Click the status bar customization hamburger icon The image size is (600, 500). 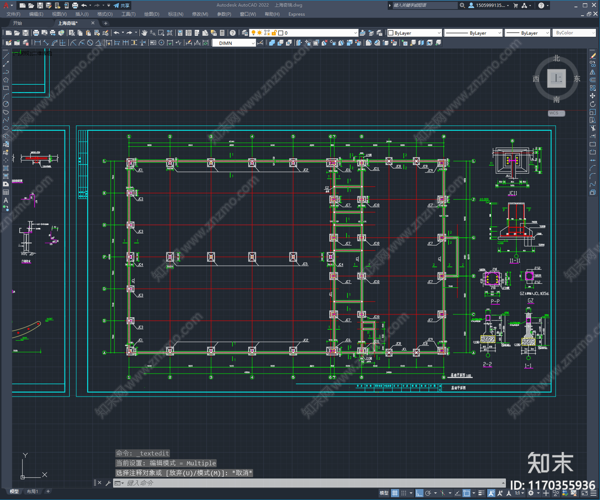pos(593,493)
